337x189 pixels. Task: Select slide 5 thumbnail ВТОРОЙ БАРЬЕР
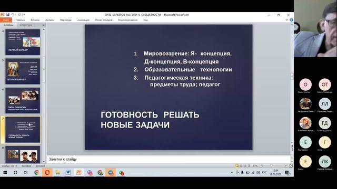pyautogui.click(x=23, y=71)
